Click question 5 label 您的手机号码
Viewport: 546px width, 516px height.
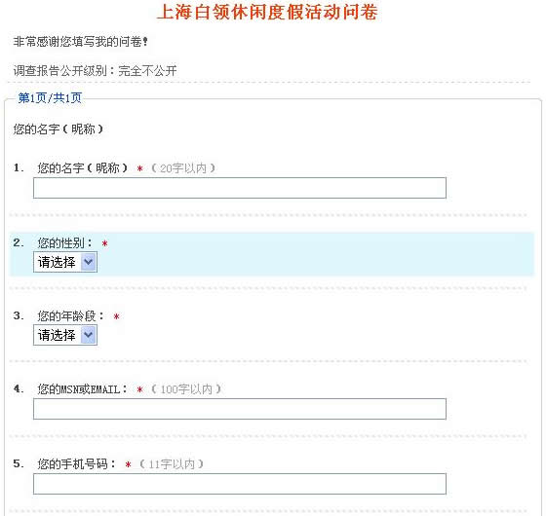[77, 463]
